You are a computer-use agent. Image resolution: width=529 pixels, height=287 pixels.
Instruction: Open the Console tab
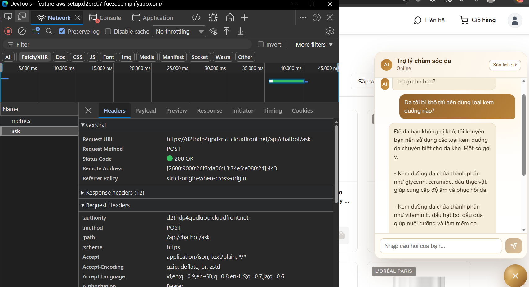(105, 18)
